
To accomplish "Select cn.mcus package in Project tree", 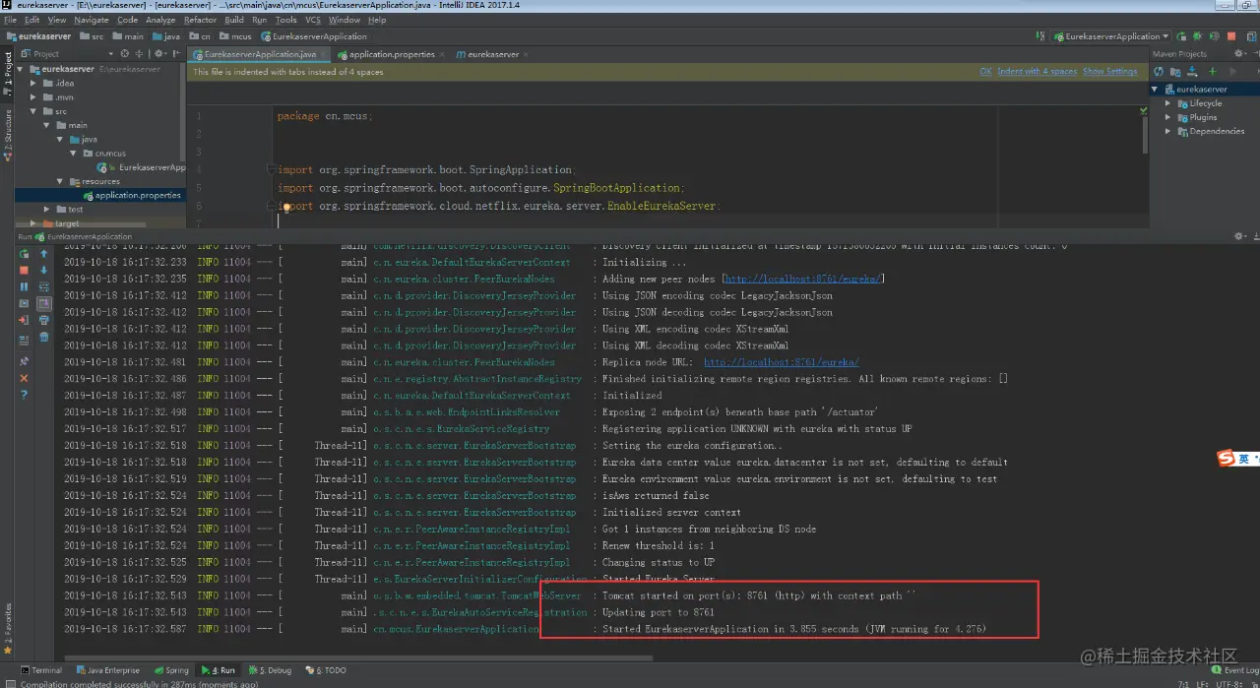I will [103, 154].
